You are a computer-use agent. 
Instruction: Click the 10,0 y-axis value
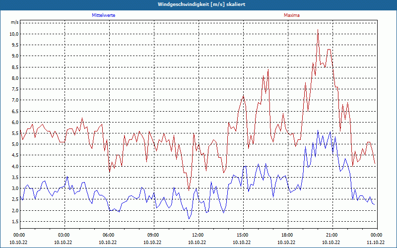point(14,34)
